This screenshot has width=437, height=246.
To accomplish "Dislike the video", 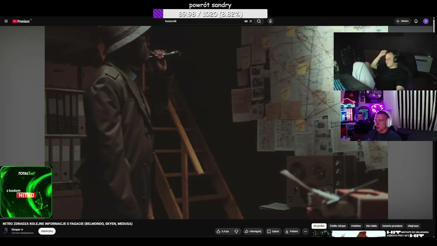I will [x=236, y=231].
